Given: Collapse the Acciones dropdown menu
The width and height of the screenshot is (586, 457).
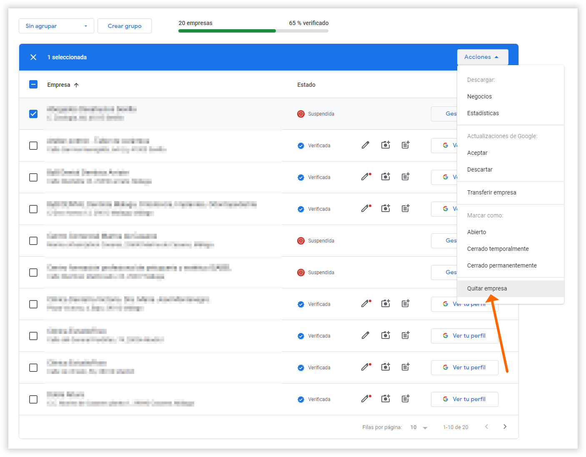Looking at the screenshot, I should [x=482, y=57].
